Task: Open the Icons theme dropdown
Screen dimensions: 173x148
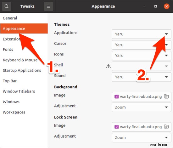Action: (142, 55)
